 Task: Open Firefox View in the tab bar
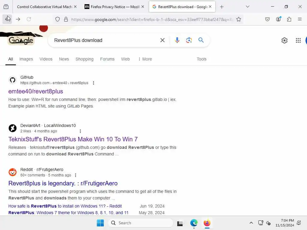coord(6,7)
